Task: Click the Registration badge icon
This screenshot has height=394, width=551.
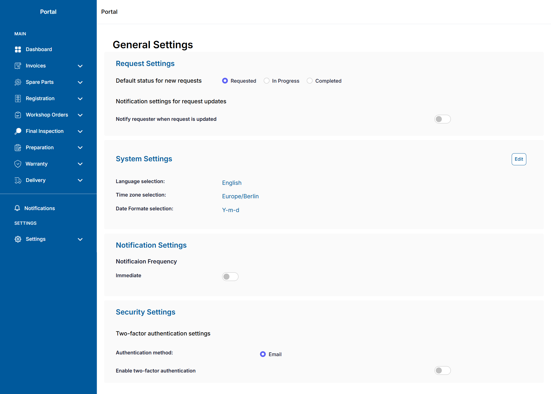Action: (x=18, y=98)
